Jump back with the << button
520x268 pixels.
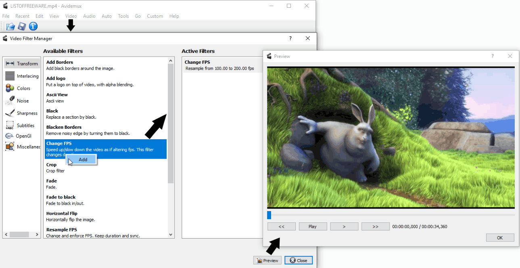282,226
